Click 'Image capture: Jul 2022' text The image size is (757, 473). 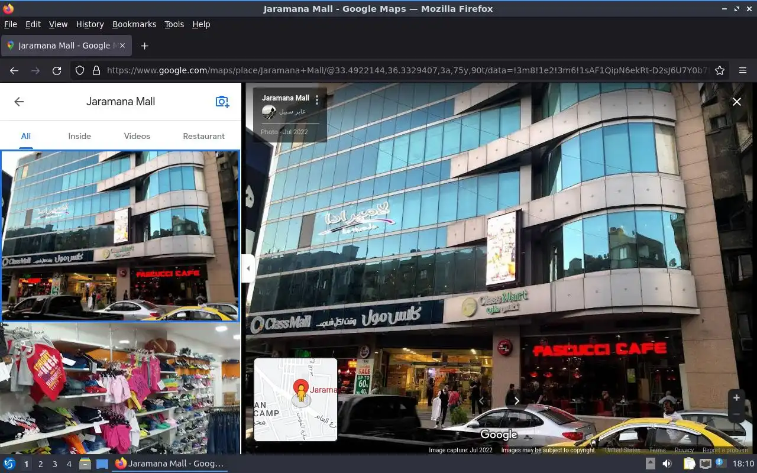(461, 451)
